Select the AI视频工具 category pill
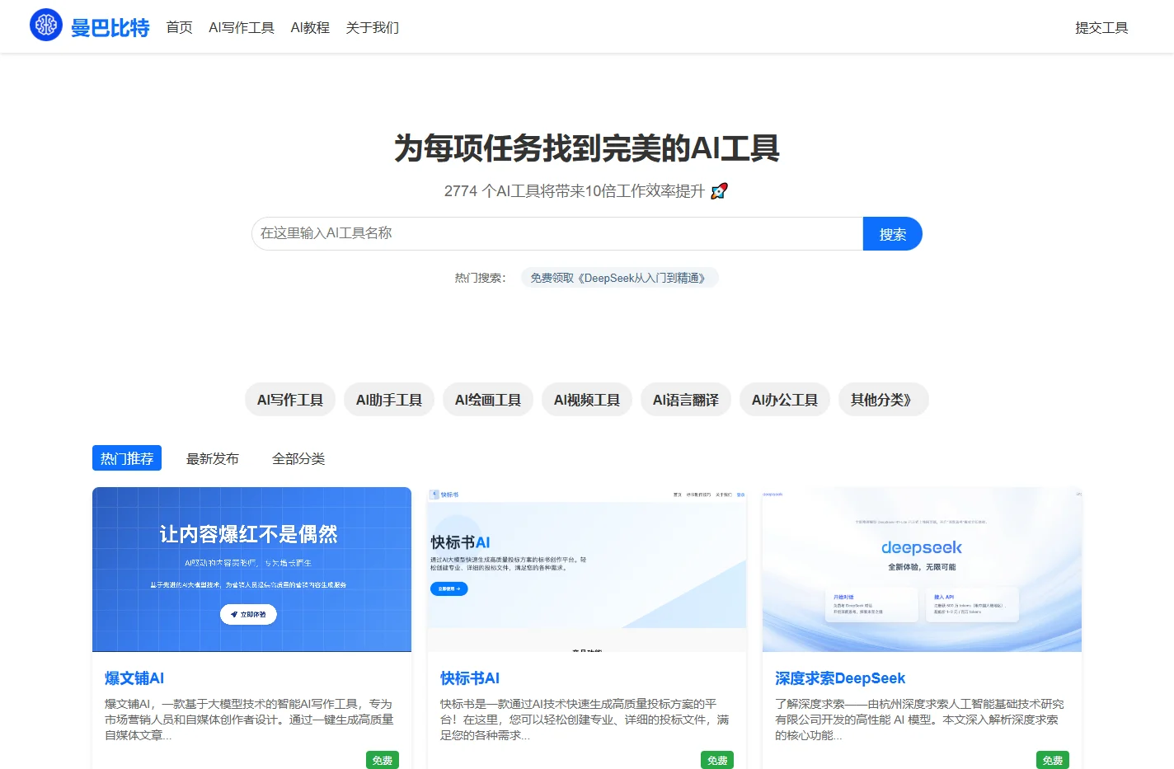This screenshot has height=769, width=1174. click(x=587, y=400)
